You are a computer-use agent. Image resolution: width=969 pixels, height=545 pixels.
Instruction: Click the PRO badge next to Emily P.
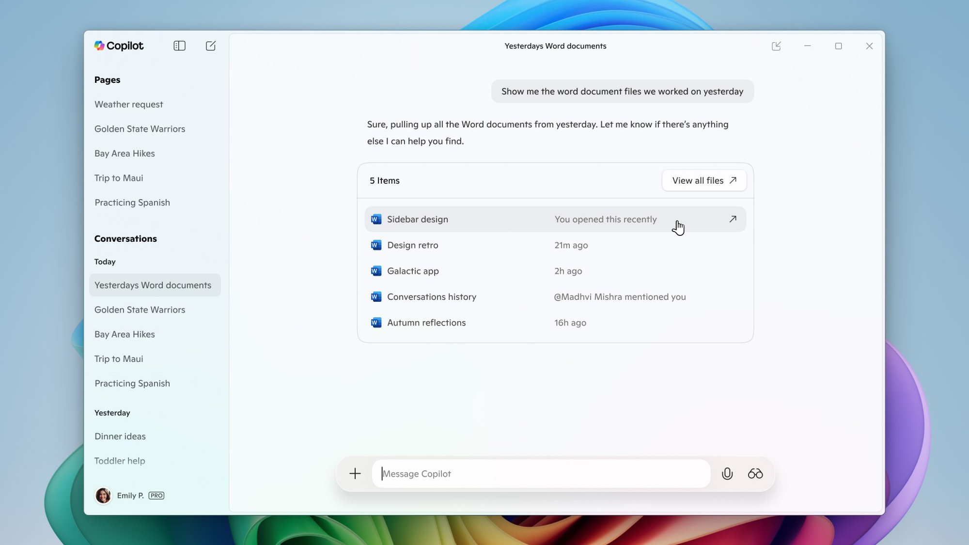point(156,495)
